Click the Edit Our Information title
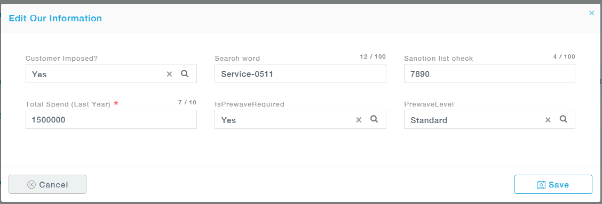Screen dimensions: 602x204 56,18
